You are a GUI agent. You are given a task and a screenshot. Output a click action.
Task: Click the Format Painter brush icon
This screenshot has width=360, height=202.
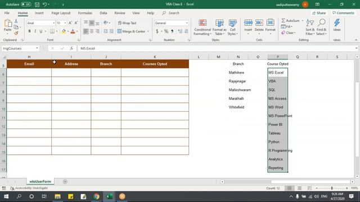point(16,33)
